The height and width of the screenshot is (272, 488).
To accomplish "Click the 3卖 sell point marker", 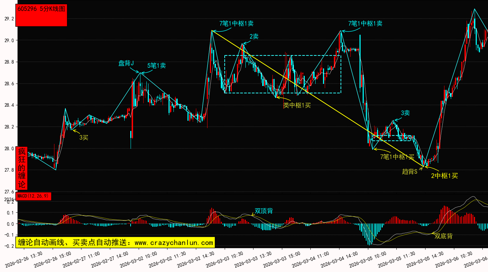I will tap(405, 113).
